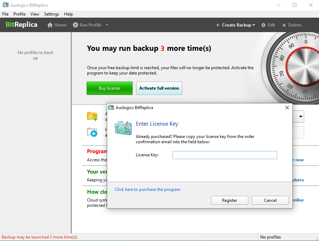Go to Home in toolbar

57,25
